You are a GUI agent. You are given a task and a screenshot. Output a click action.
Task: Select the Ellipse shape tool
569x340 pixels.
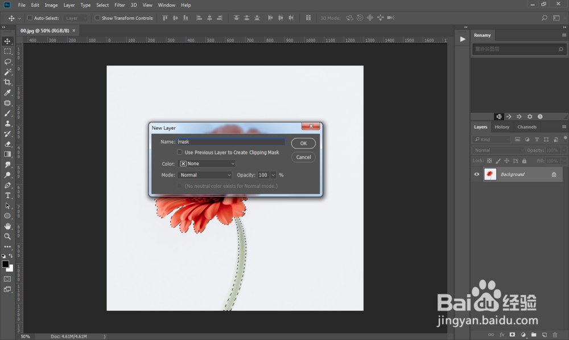tap(7, 216)
